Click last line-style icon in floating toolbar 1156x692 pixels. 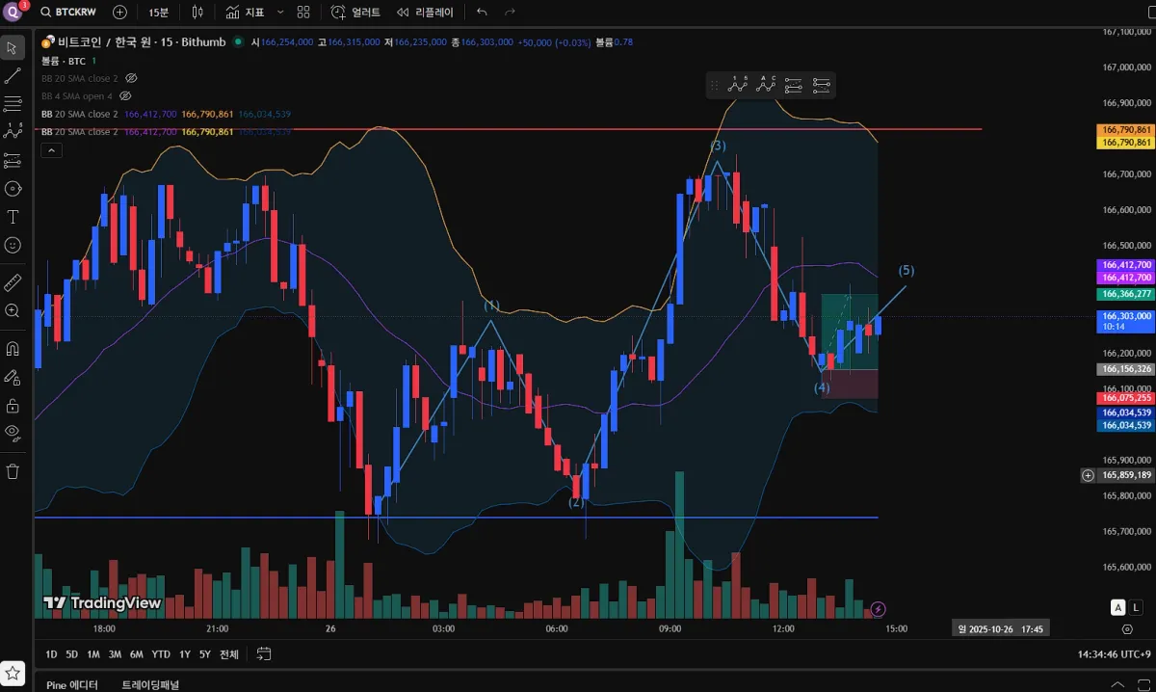pyautogui.click(x=822, y=86)
